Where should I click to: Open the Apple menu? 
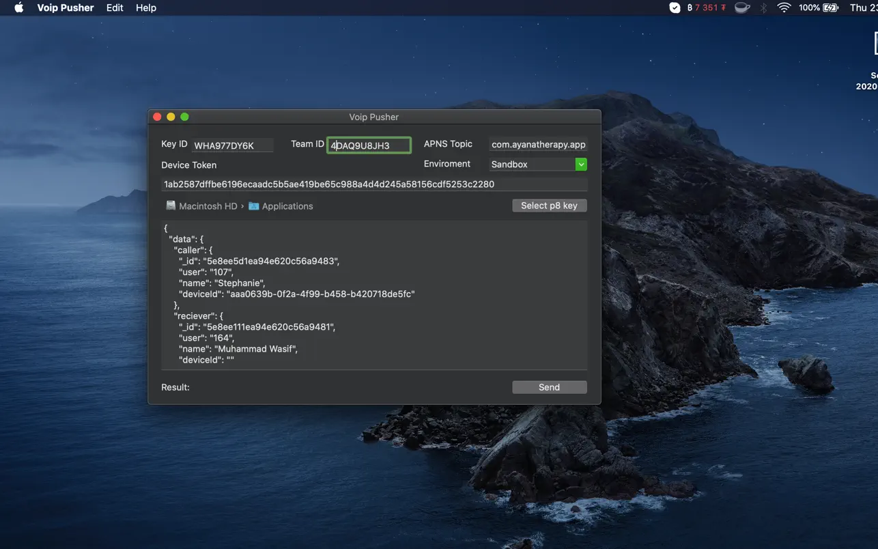pos(18,8)
